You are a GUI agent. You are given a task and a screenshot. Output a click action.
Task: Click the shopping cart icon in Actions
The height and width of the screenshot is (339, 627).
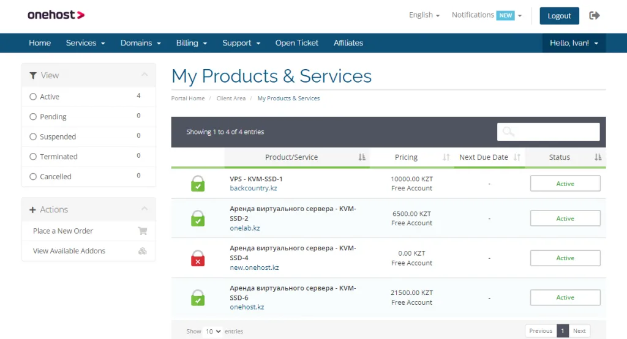(x=142, y=231)
